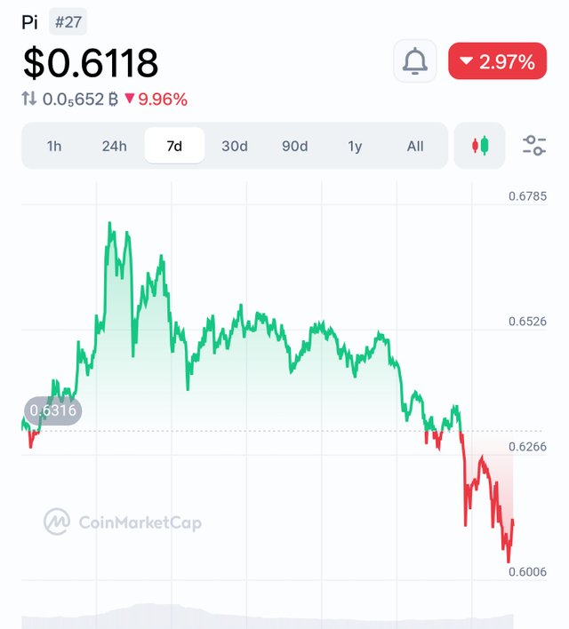Choose the 1y time range
The height and width of the screenshot is (629, 569).
tap(355, 146)
